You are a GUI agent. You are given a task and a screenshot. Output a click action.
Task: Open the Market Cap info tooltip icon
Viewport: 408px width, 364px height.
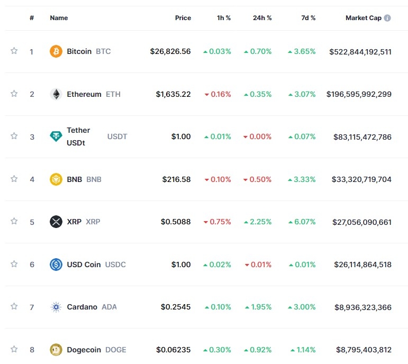[387, 18]
